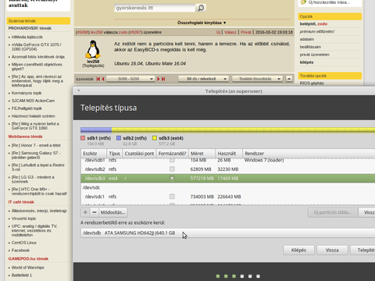Click the gyorskeresés itt search field
Viewport: 375px width, 281px height.
[x=155, y=8]
